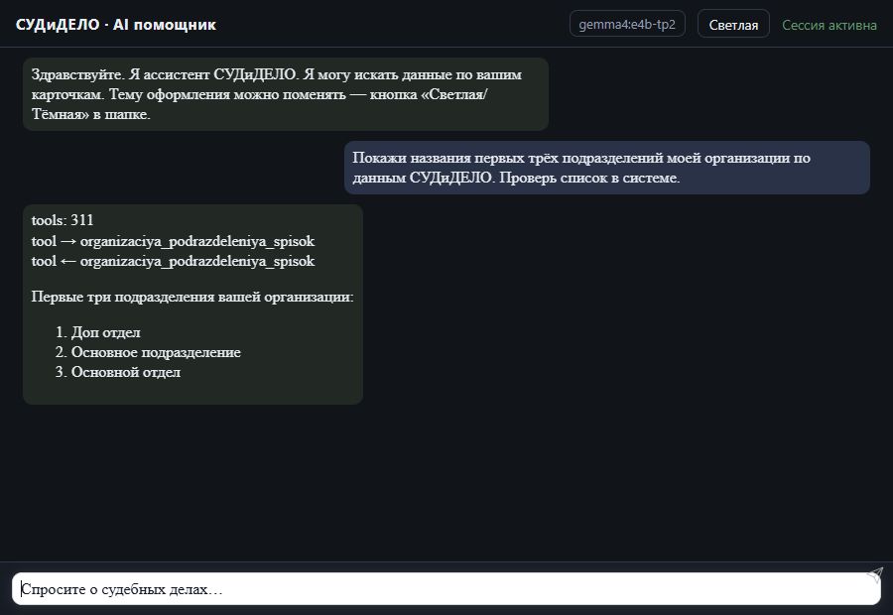
Task: Open the gemma4:e4b-tp2 model selector
Action: (x=627, y=25)
